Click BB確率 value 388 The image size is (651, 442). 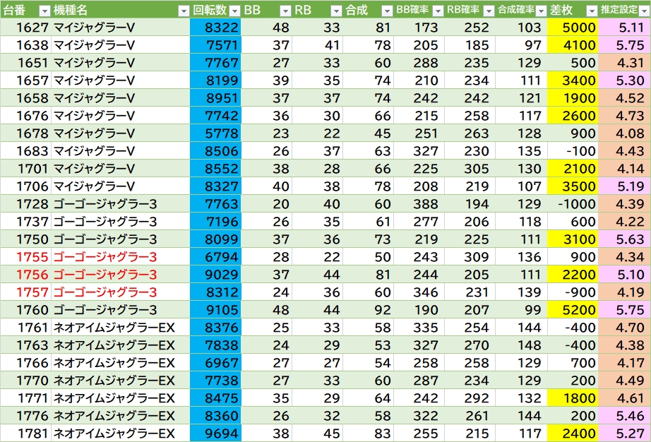419,204
